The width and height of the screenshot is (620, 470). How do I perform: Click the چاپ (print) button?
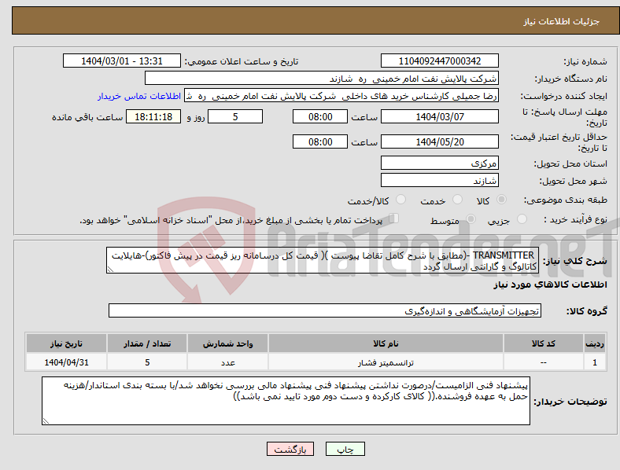345,449
